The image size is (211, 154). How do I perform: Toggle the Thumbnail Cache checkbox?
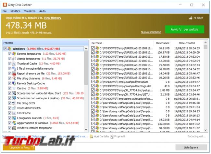[x=9, y=63]
